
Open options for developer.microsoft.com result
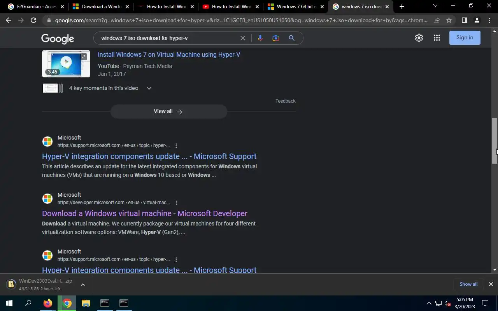(177, 203)
